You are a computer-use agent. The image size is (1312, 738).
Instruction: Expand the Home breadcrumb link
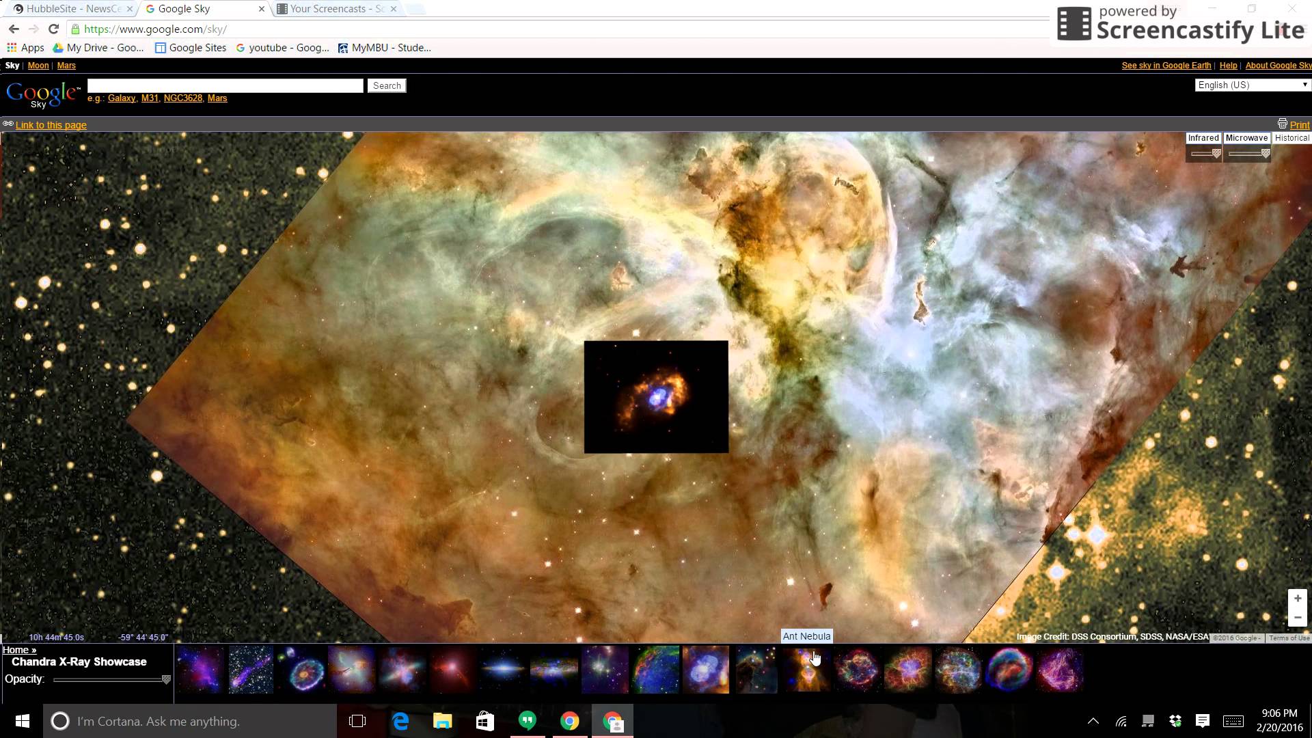19,650
